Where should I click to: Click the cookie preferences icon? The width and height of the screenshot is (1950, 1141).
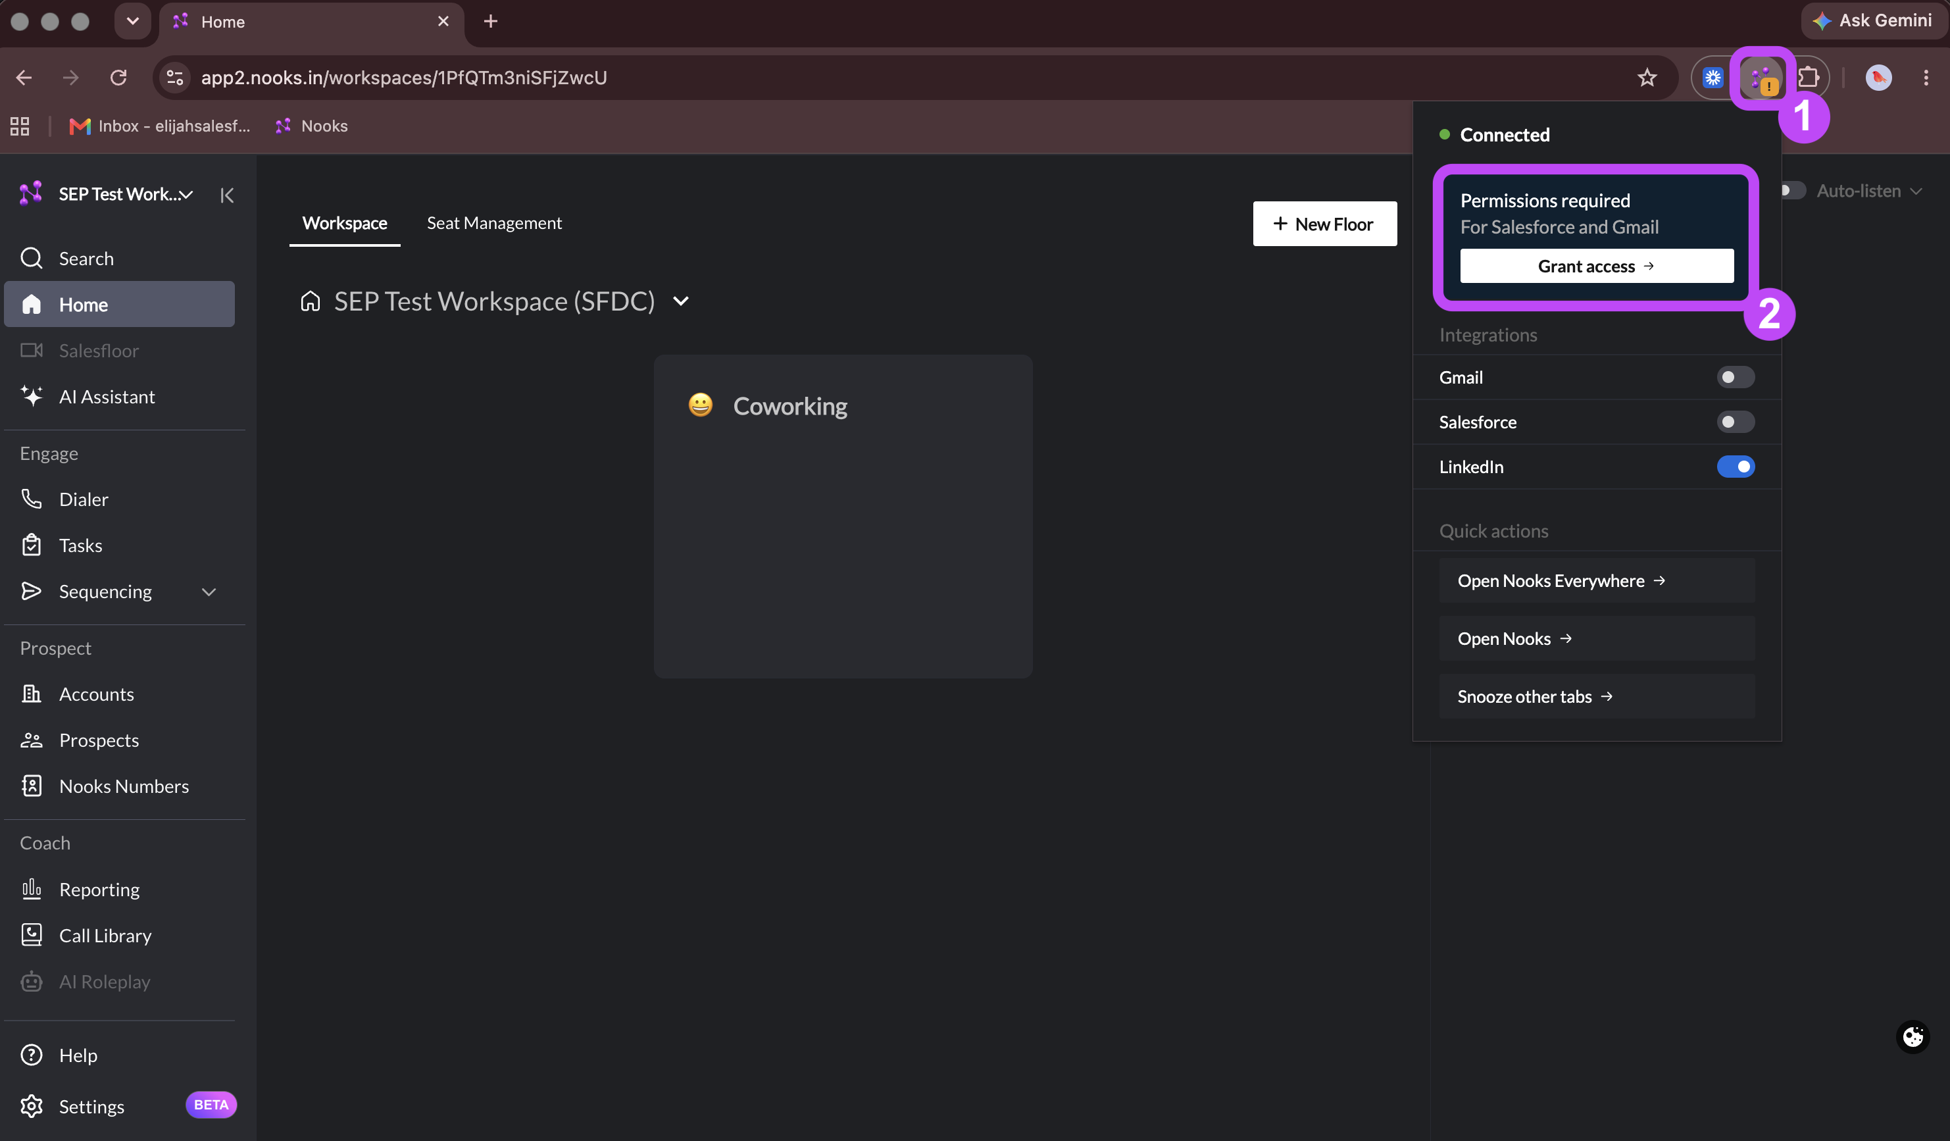1913,1036
